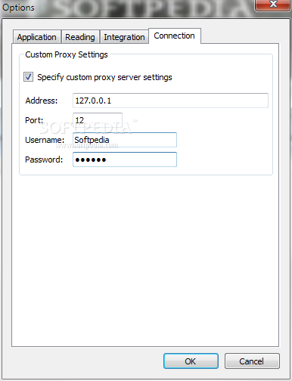The image size is (292, 381).
Task: Select the Username text box
Action: click(125, 140)
